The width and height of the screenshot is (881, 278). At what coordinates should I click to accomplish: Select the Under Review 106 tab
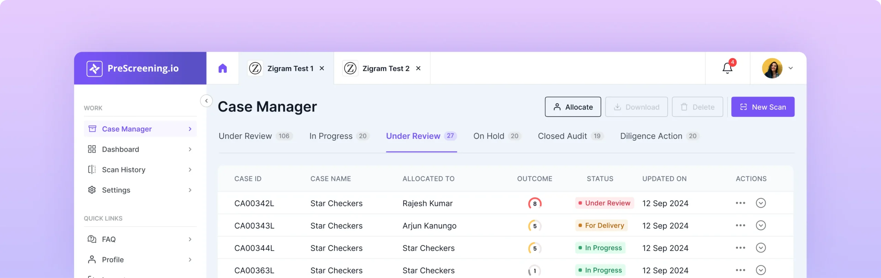point(256,136)
